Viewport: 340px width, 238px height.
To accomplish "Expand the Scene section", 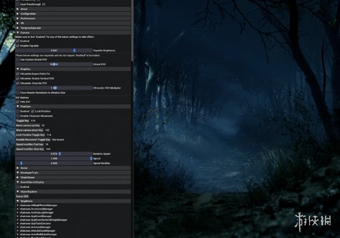I will (x=73, y=168).
